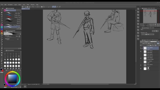Open the Window menu
The image size is (160, 90).
[32, 5]
